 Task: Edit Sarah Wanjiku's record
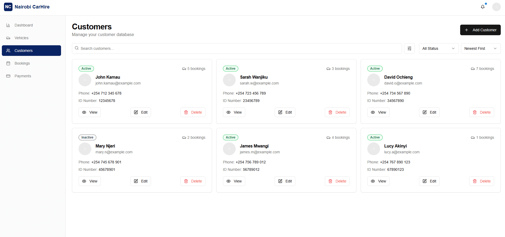[x=285, y=112]
